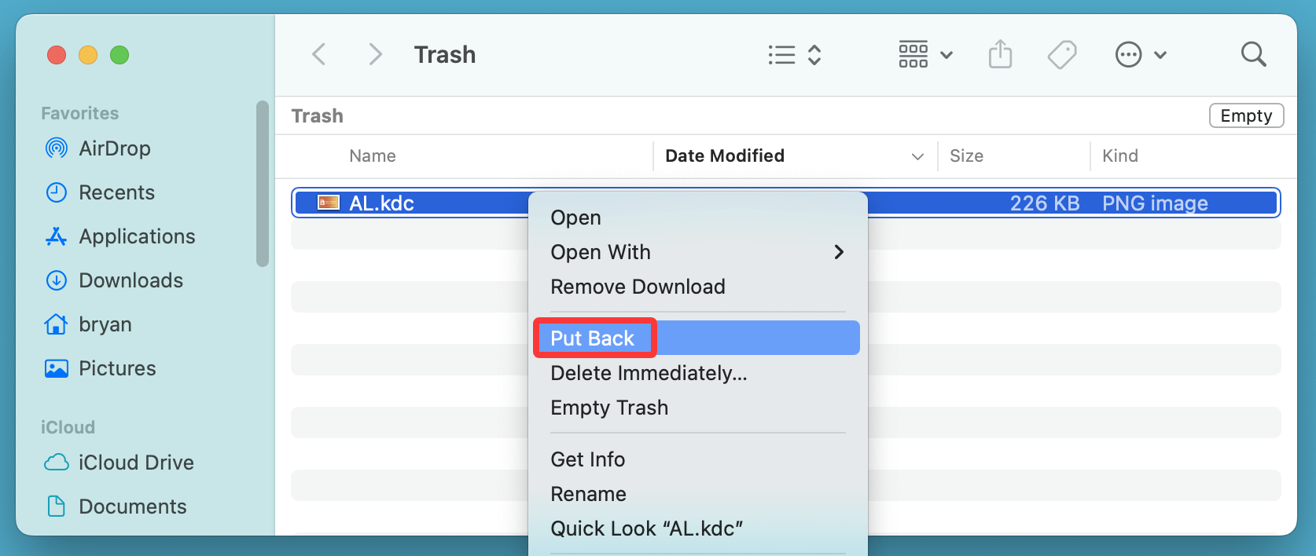Click the Tags toolbar icon

[x=1062, y=55]
